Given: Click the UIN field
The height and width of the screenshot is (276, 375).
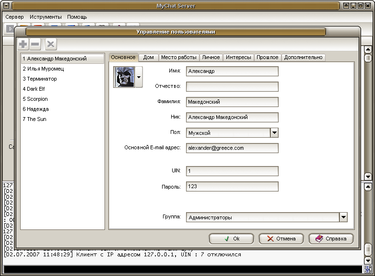Looking at the screenshot, I should [x=232, y=171].
